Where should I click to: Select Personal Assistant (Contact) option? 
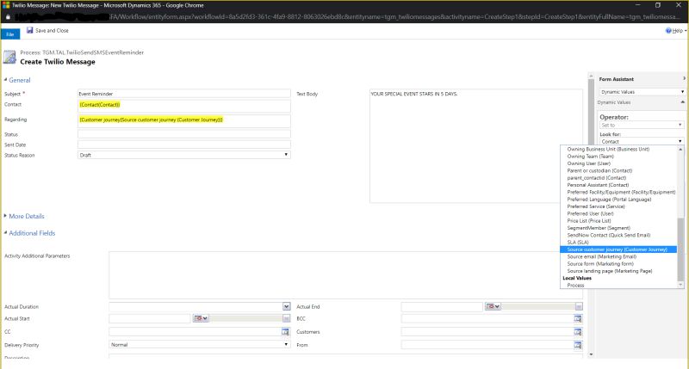[x=598, y=185]
